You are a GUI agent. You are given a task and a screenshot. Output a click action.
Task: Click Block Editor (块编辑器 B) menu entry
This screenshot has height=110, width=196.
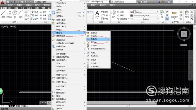pos(69,40)
